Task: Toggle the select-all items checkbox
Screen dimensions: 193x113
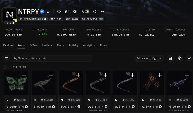Action: [5, 67]
